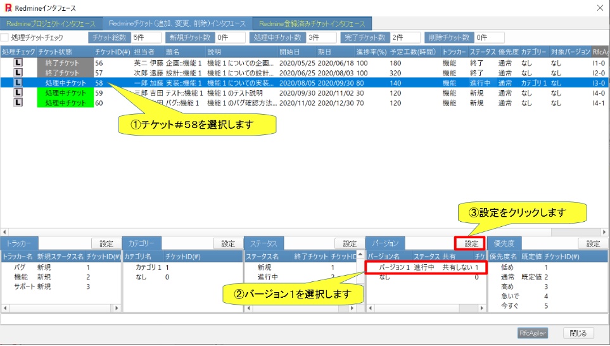Click the L icon in ticket 60 row
This screenshot has height=346, width=610.
click(x=18, y=103)
